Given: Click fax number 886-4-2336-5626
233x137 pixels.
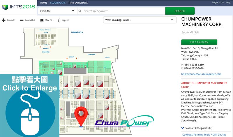Looking at the screenshot, I should click(x=194, y=68).
